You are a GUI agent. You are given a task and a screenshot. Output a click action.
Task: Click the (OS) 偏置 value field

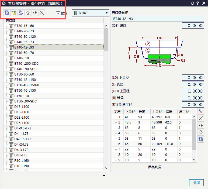click(x=193, y=26)
